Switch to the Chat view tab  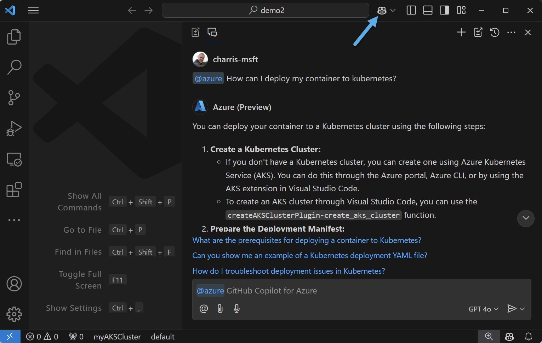coord(212,32)
